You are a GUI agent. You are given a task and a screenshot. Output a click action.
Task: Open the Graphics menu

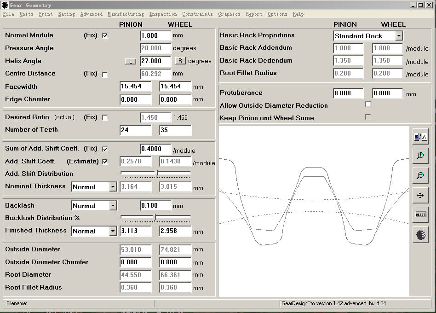coord(229,14)
